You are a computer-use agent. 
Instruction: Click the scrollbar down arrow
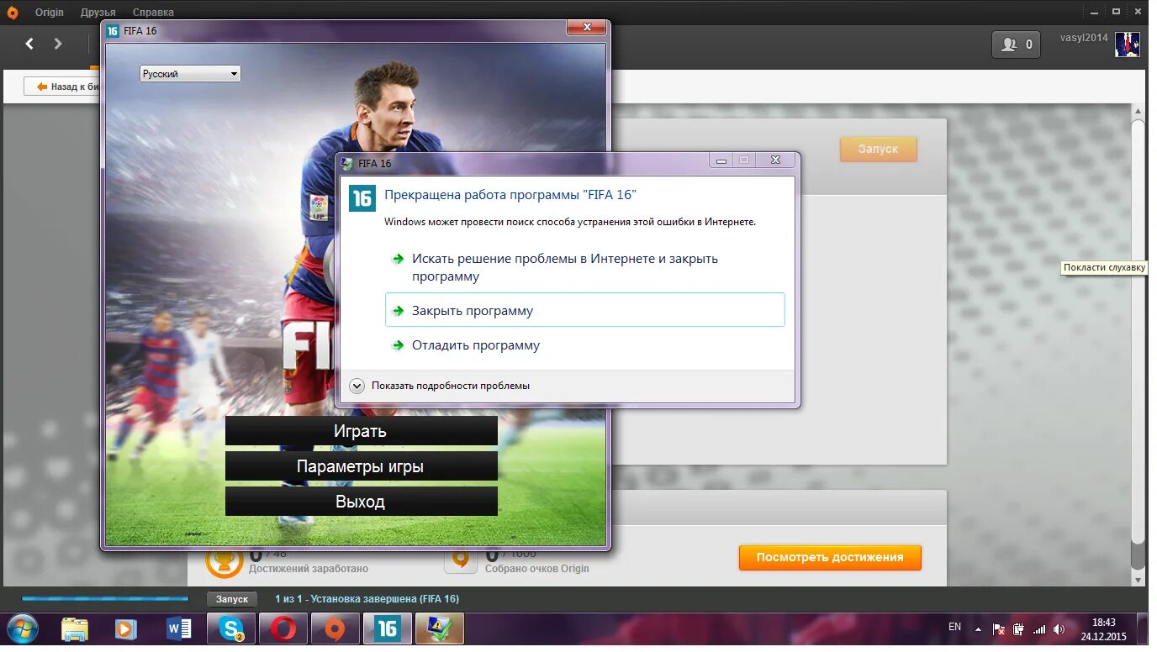pyautogui.click(x=1138, y=580)
